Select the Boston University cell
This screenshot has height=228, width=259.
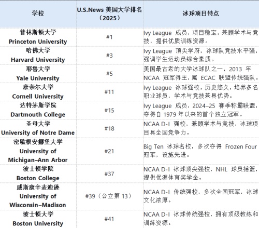tap(38, 219)
